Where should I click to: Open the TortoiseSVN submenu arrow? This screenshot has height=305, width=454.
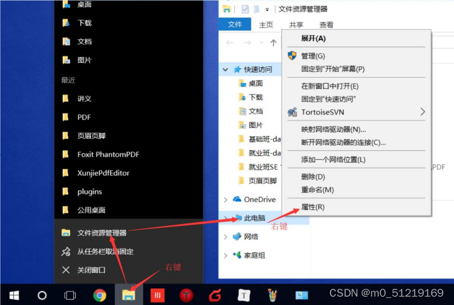click(x=422, y=111)
